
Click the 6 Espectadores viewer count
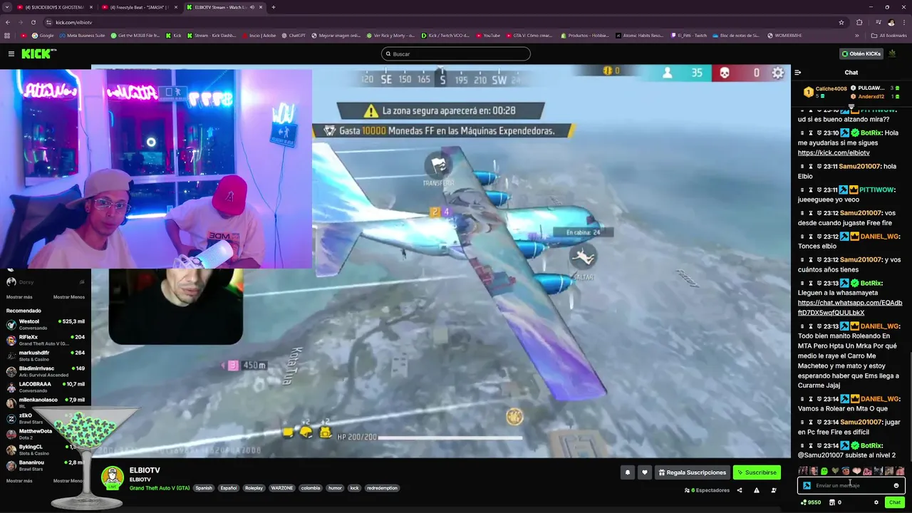(x=707, y=490)
